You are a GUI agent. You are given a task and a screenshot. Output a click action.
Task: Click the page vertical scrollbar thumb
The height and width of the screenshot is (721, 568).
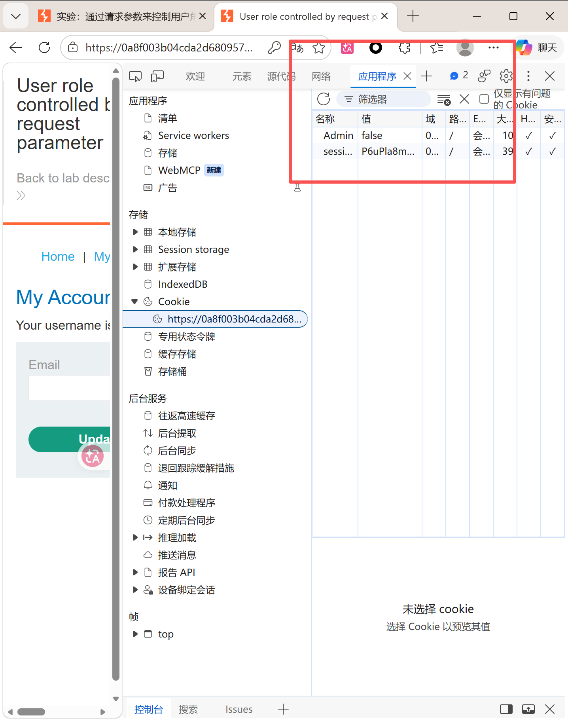coord(116,378)
